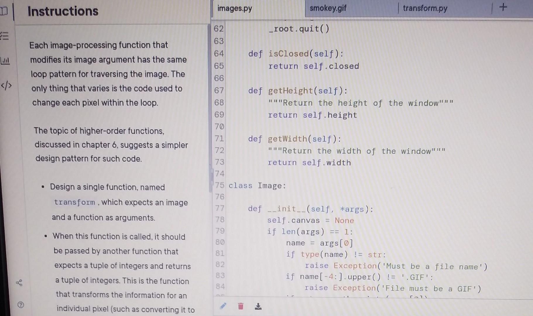Switch to the smokey.gif tab
The image size is (533, 316).
pos(328,8)
